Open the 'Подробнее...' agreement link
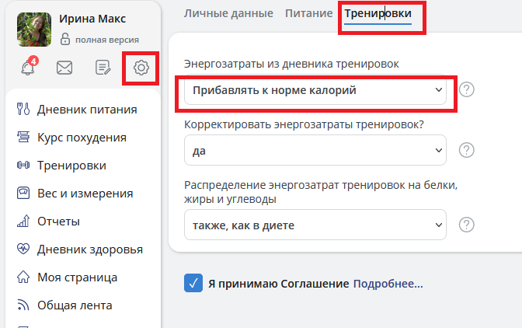The height and width of the screenshot is (328, 522). [388, 284]
